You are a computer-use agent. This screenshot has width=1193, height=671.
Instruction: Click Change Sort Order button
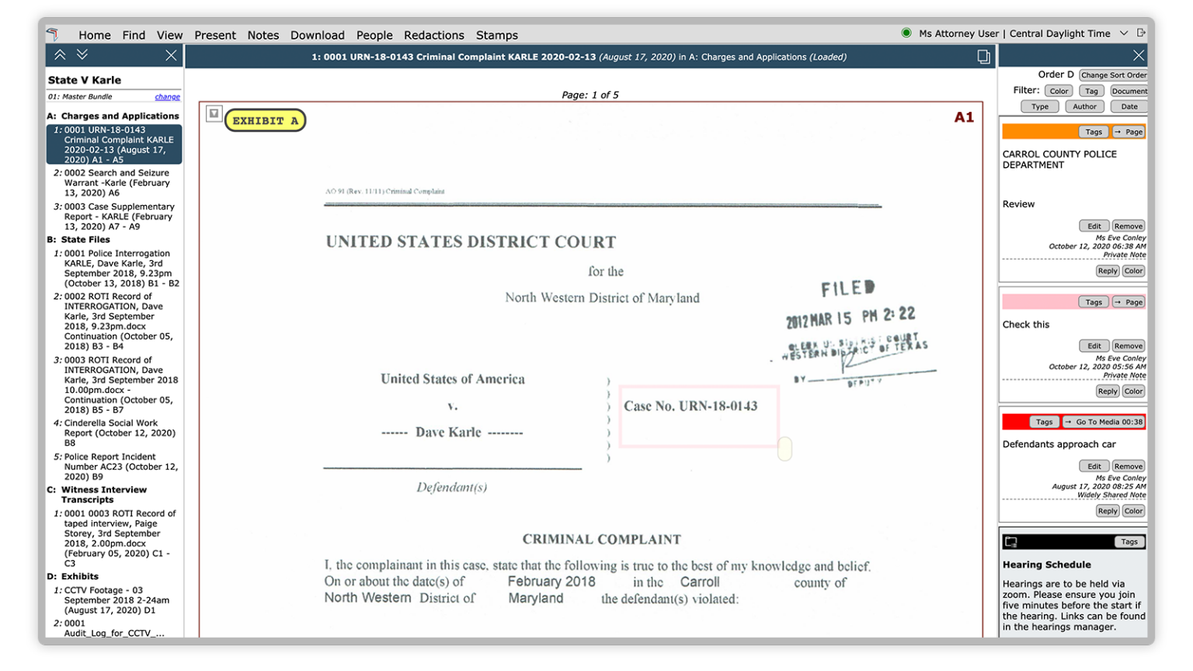(x=1113, y=75)
